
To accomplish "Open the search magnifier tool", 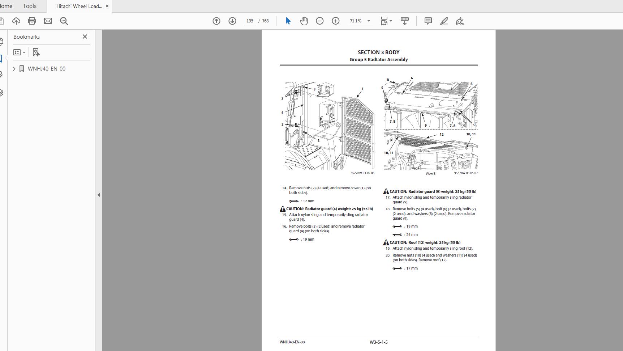I will point(64,21).
